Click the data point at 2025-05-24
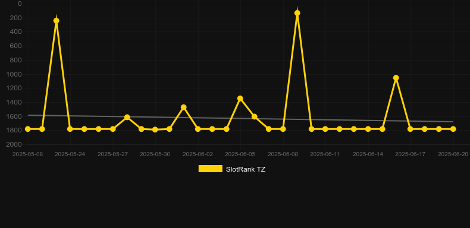Viewport: 470px width, 228px height. (x=70, y=129)
